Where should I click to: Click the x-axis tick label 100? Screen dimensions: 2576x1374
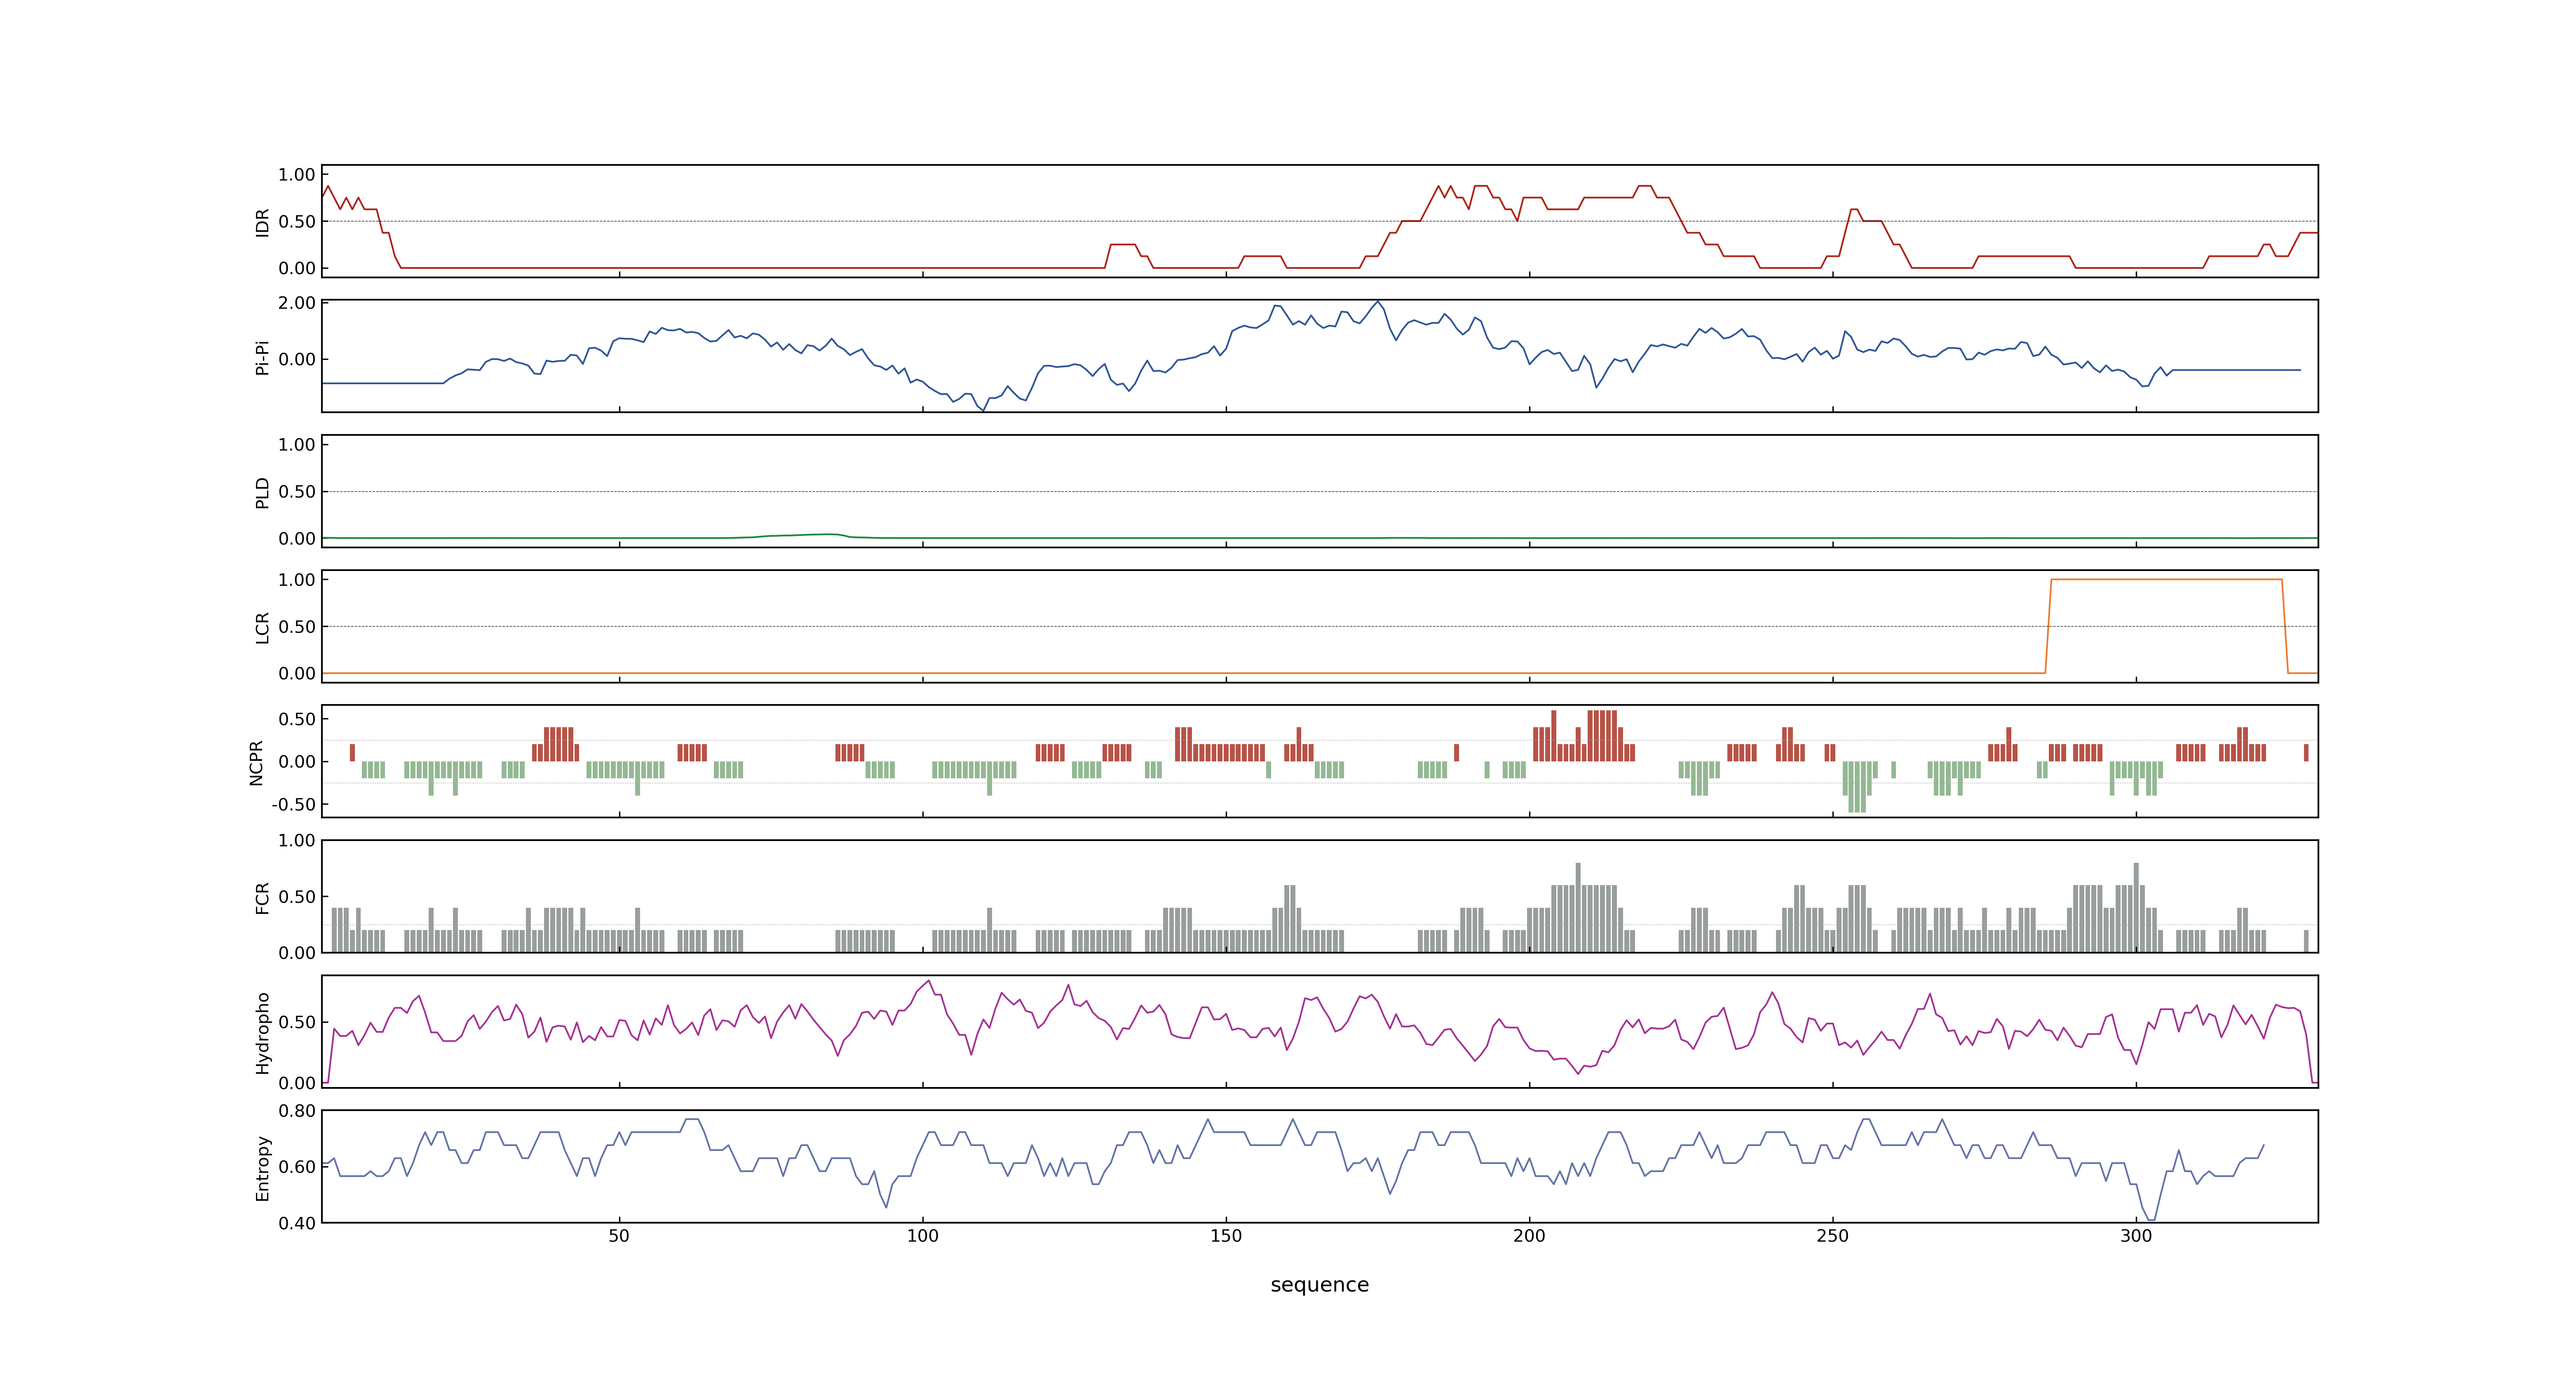(922, 1236)
